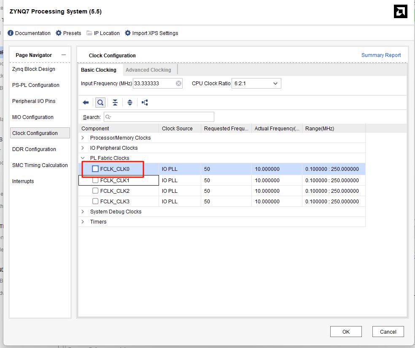The height and width of the screenshot is (348, 415).
Task: Collapse the Page Navigator panel
Action: pos(64,55)
